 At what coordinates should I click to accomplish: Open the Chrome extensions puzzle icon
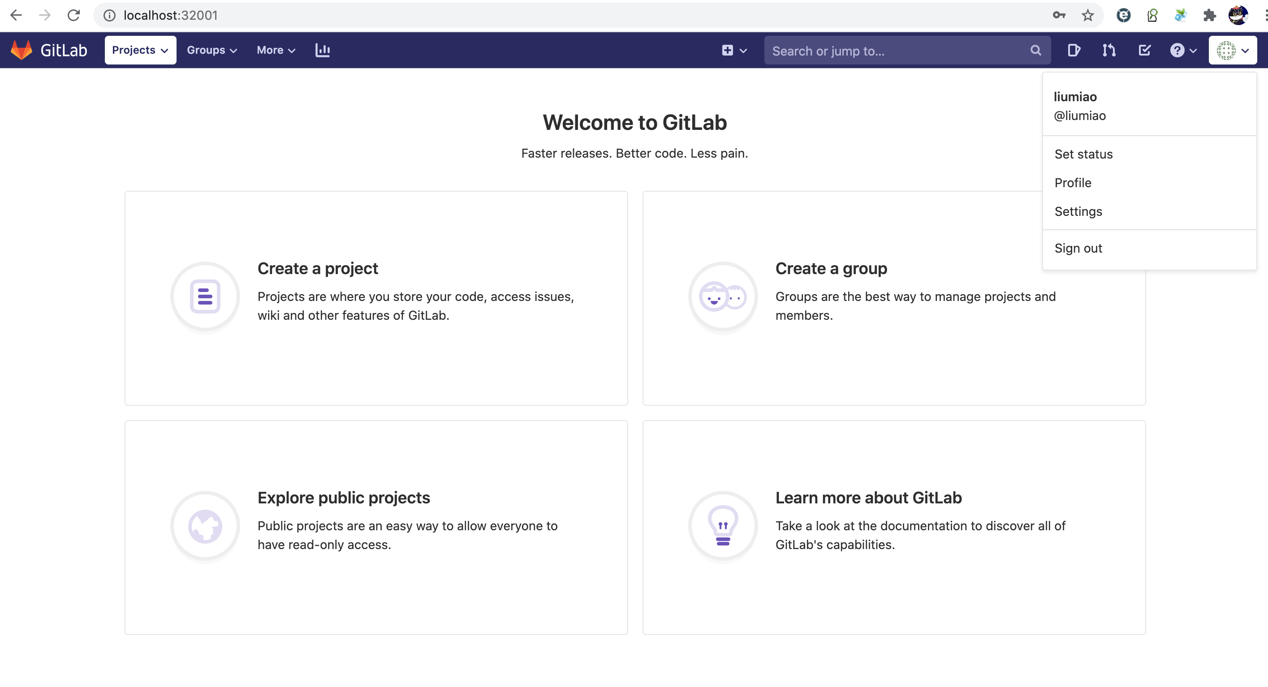pyautogui.click(x=1209, y=15)
